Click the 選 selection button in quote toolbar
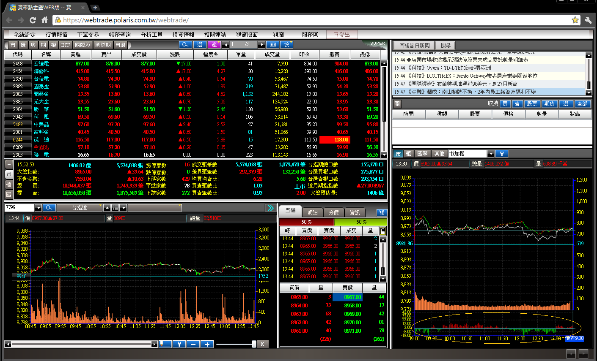Screen dimensions: 597x361 (x=200, y=45)
